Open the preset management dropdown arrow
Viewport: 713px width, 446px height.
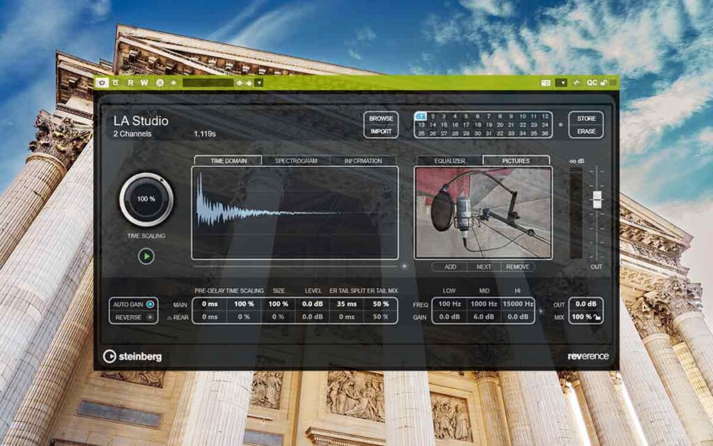click(259, 83)
